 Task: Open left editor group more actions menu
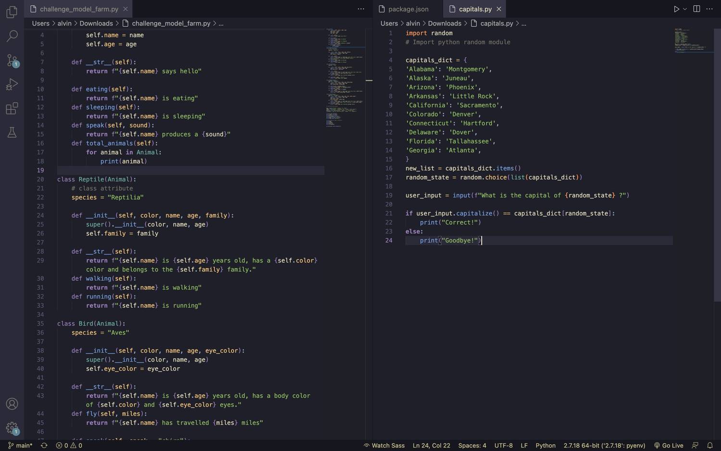point(361,9)
